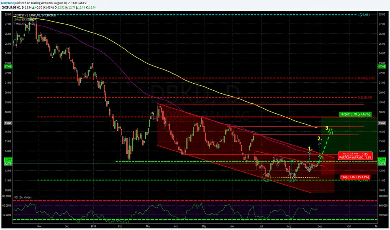Select the EMA (90, close) indicator legend

24,19
